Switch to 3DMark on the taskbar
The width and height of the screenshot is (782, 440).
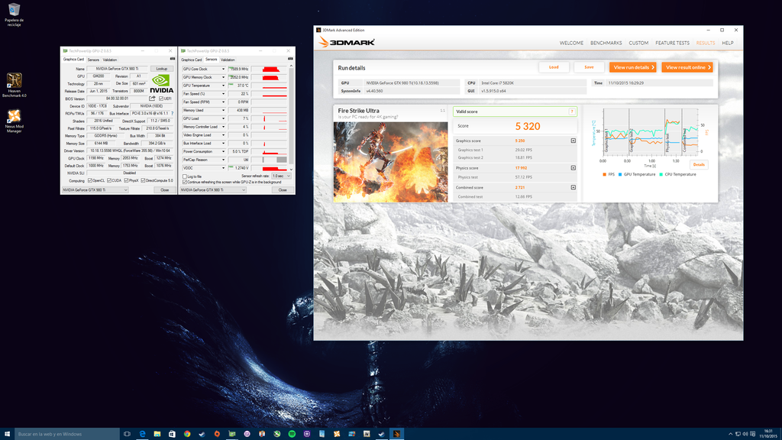click(396, 434)
